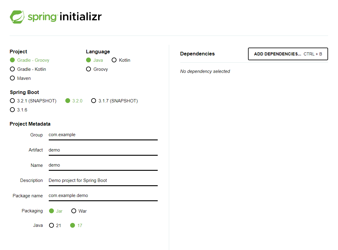The width and height of the screenshot is (338, 250).
Task: Select Spring Boot 3.2.1 (SNAPSHOT)
Action: (33, 101)
